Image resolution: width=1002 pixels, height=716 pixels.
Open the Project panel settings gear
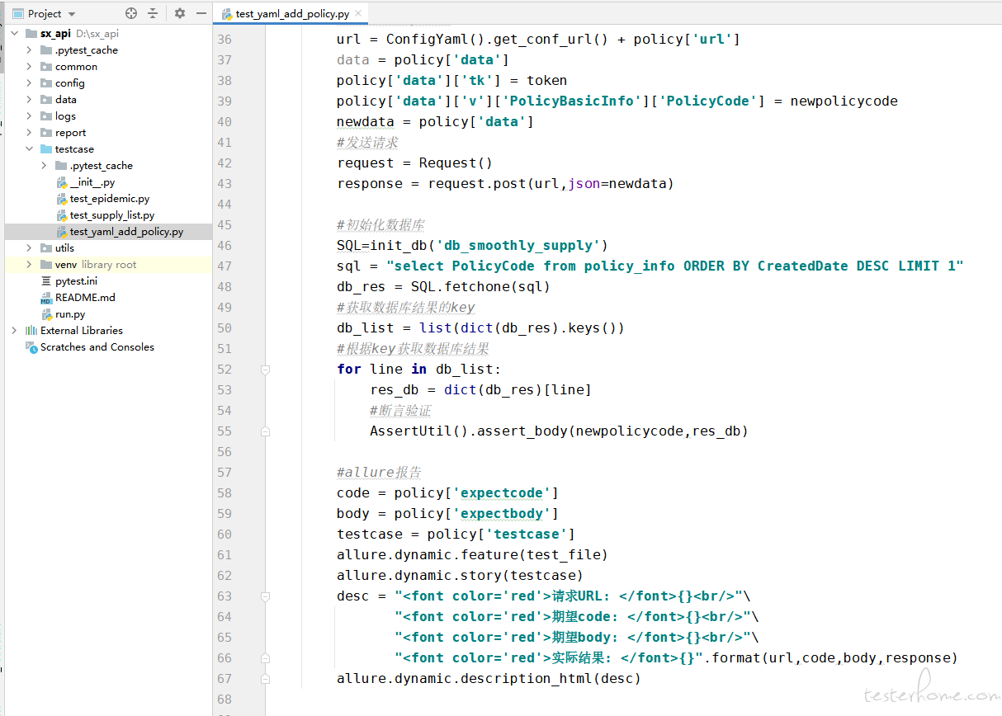[x=180, y=13]
